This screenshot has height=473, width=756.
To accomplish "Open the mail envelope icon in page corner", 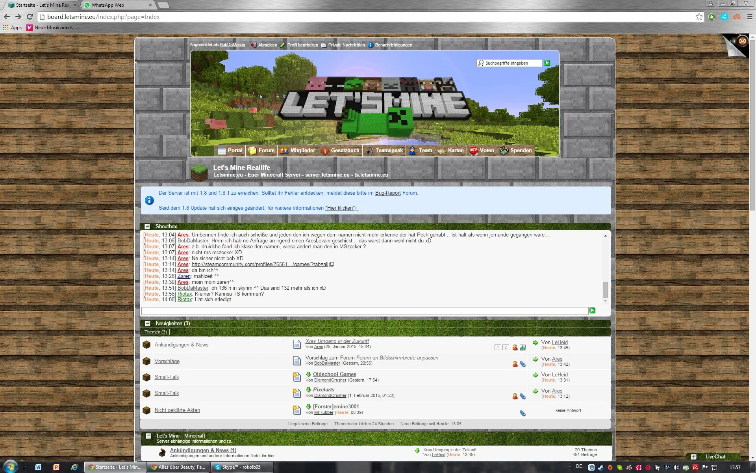I will (743, 41).
